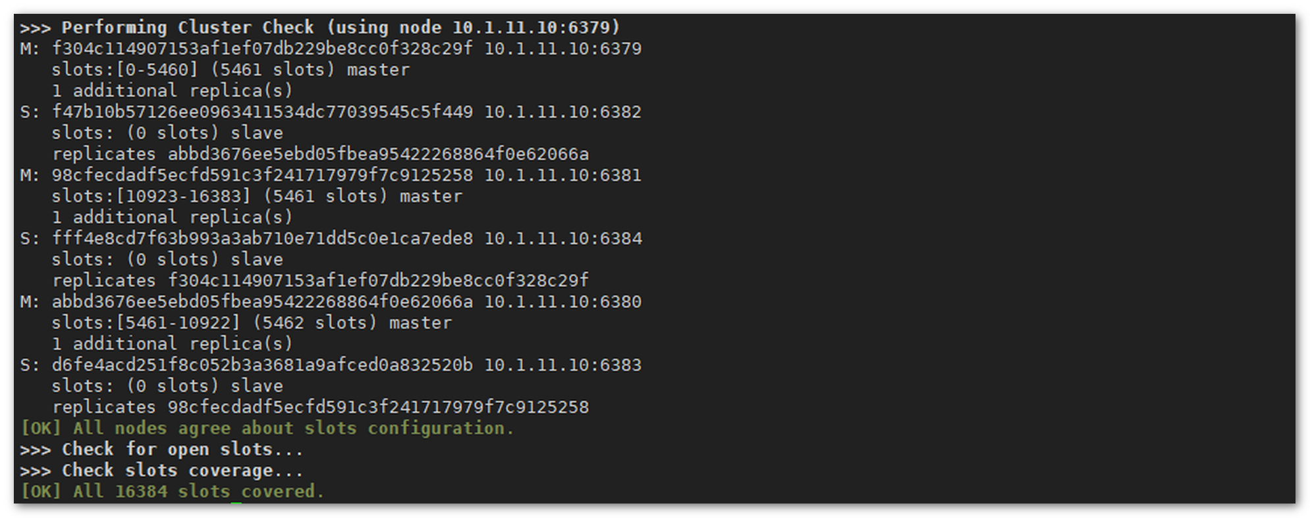Screen dimensions: 1310x518
Task: Click the slots:[0-5460] range text
Action: pos(124,70)
